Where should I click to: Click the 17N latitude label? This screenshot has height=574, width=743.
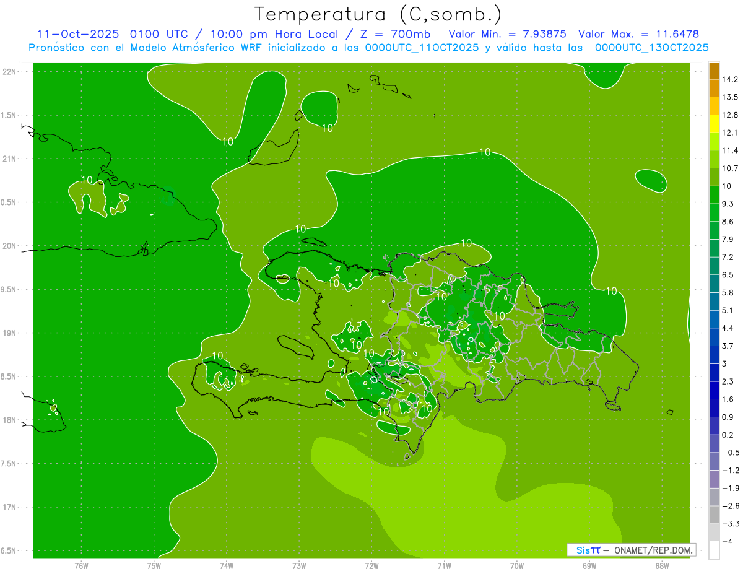(x=10, y=507)
